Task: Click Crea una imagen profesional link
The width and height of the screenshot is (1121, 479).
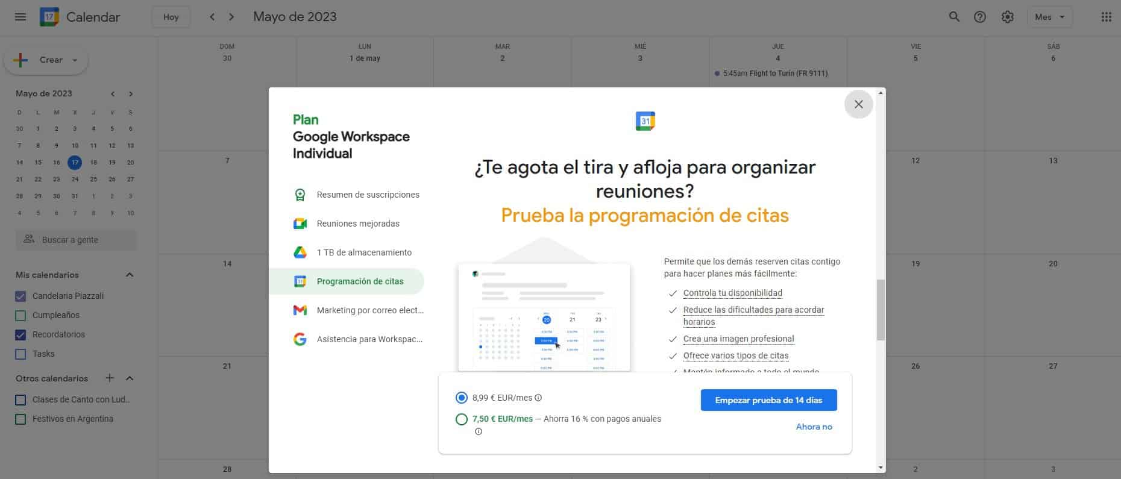Action: [x=739, y=339]
